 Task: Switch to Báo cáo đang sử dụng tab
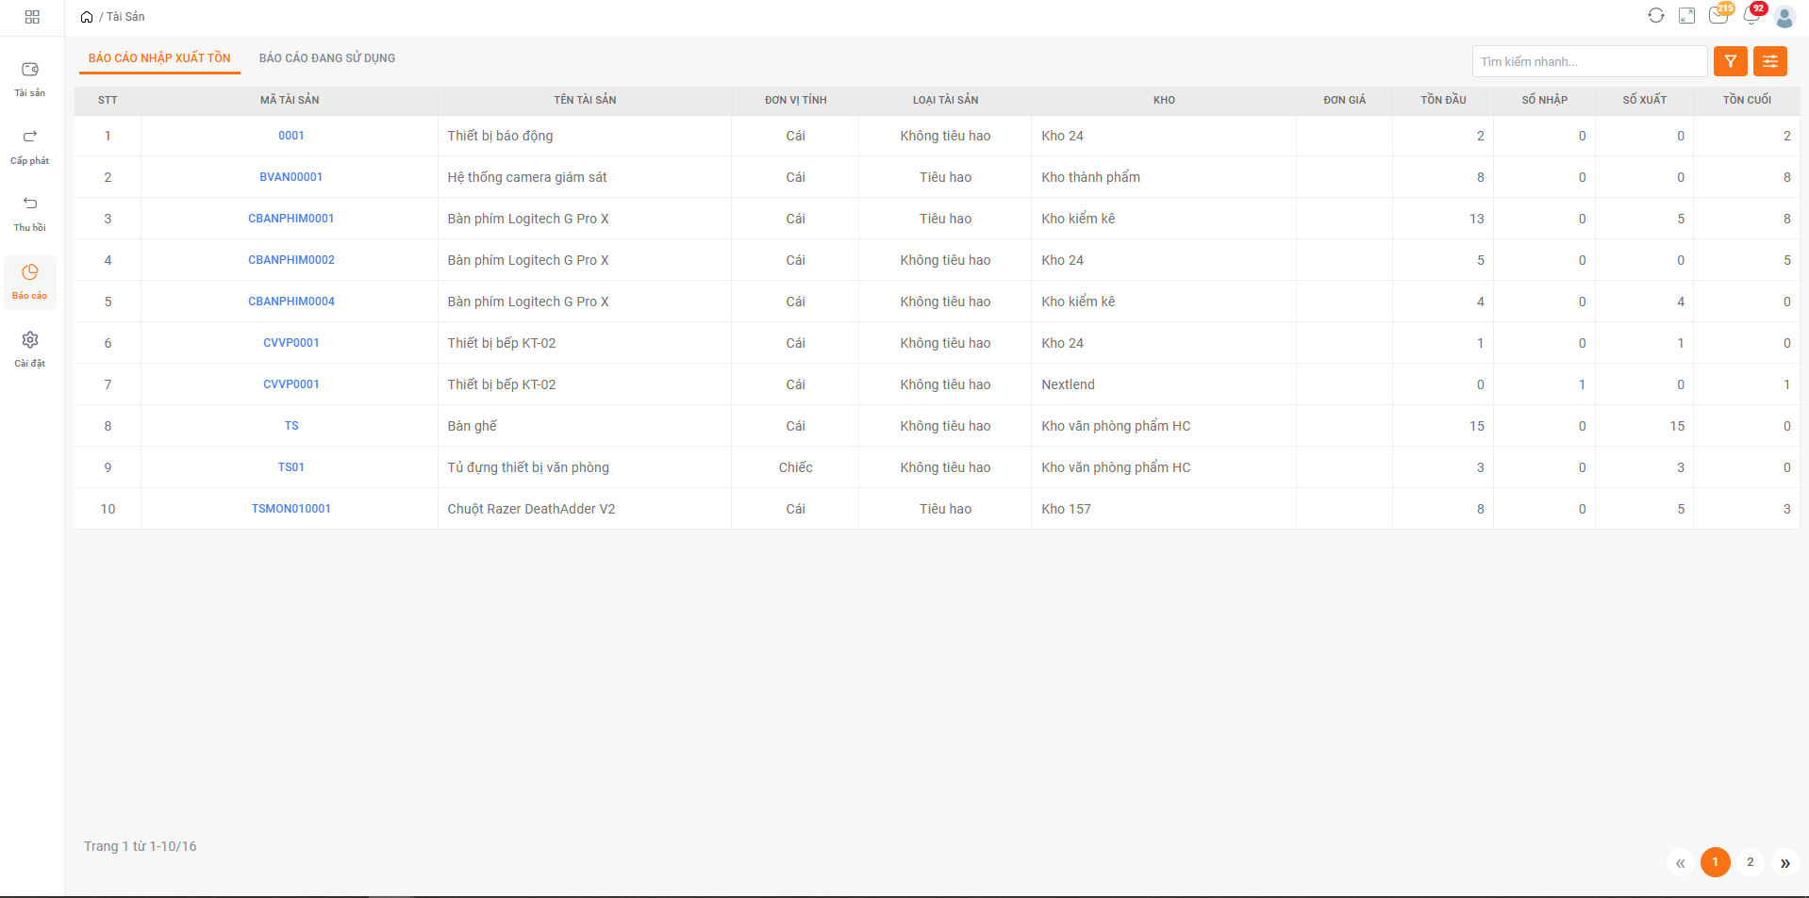(x=327, y=58)
